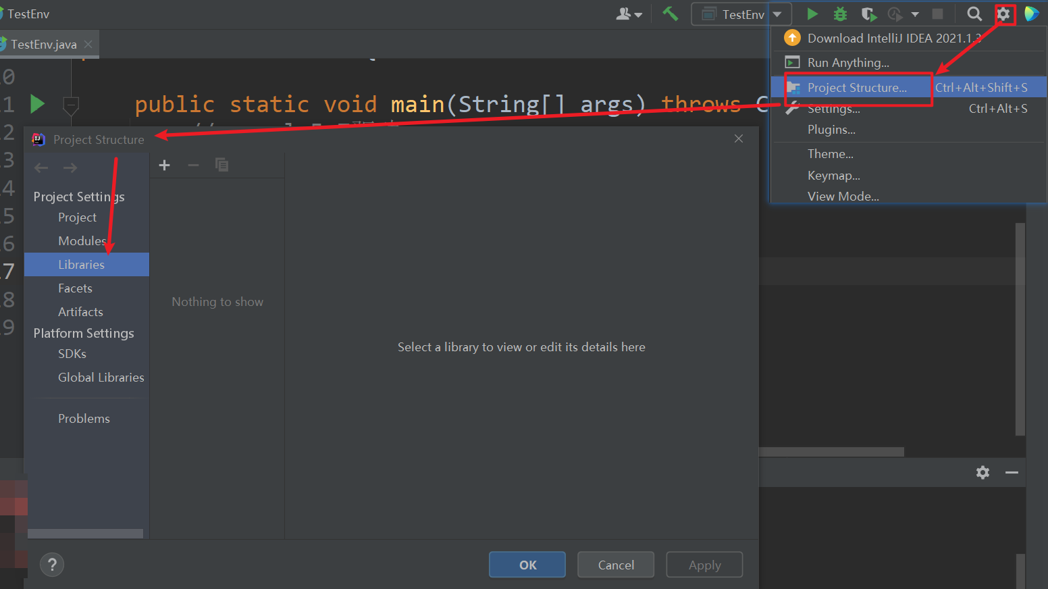Confirm dialog with the OK button

coord(527,565)
